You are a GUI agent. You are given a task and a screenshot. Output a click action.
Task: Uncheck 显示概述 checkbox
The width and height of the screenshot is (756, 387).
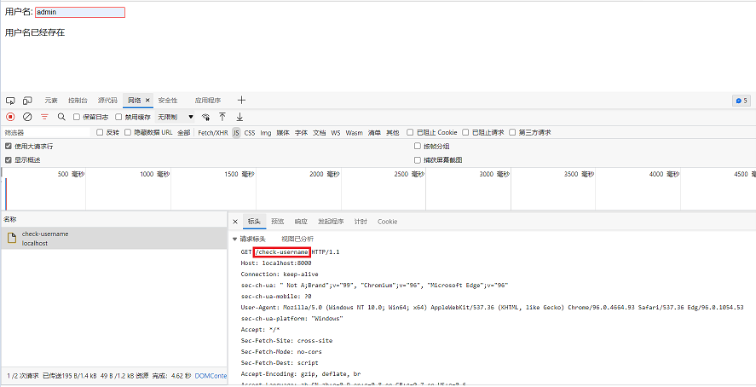click(9, 159)
